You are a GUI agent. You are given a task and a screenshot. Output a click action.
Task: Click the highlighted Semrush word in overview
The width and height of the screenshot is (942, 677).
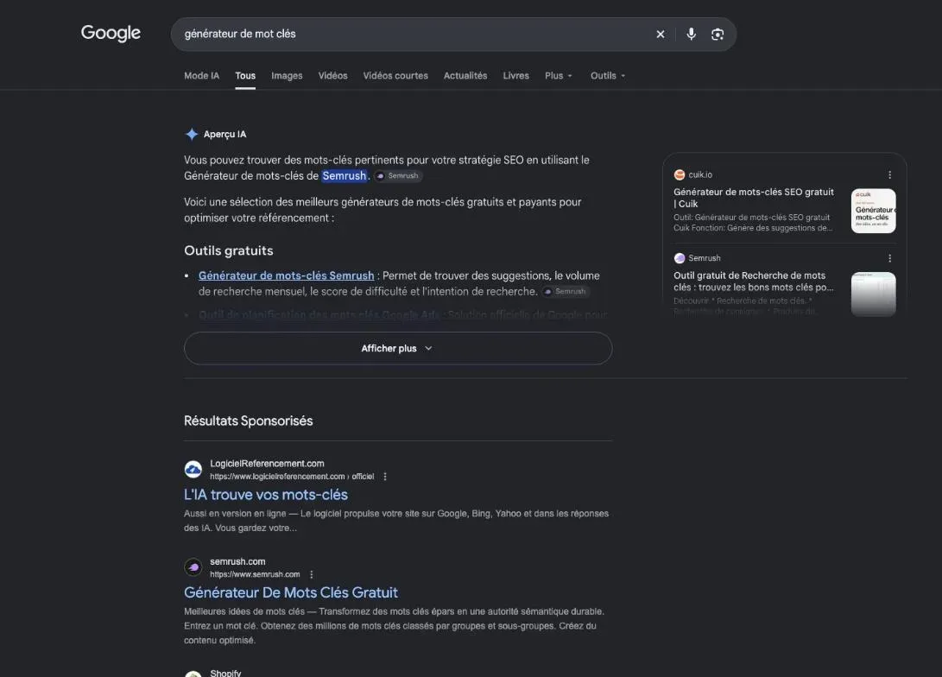(x=344, y=175)
